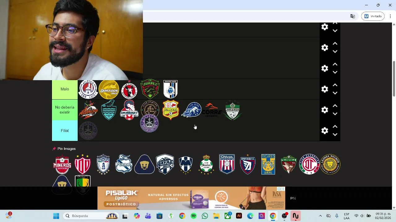The height and width of the screenshot is (222, 396).
Task: Move No debería existir row up
Action: (x=335, y=106)
